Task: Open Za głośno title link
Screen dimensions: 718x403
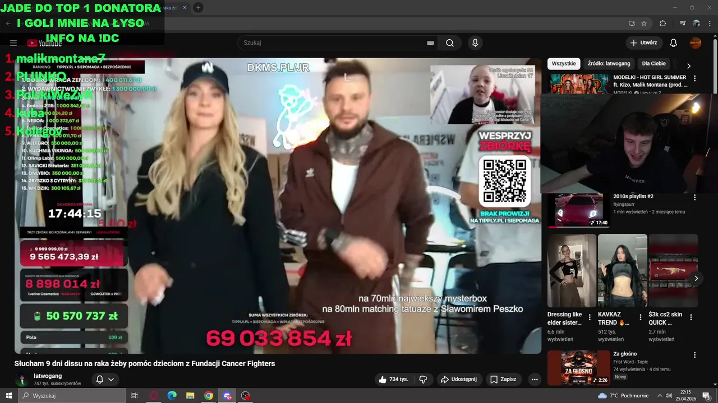Action: (x=625, y=354)
